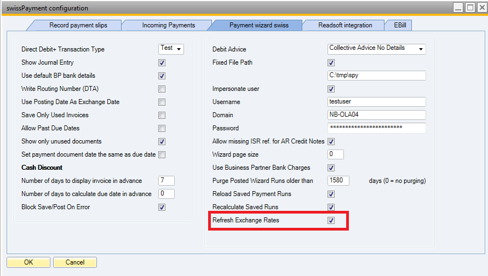Click the Purge Posted Wizard Runs field
This screenshot has width=488, height=276.
[338, 181]
